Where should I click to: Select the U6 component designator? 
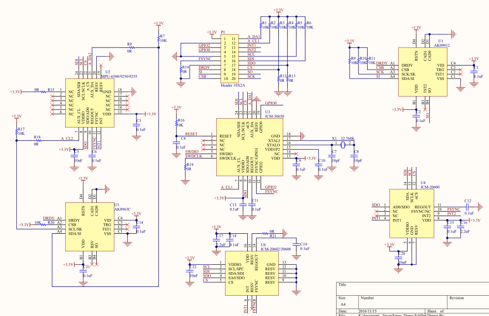pos(263,245)
